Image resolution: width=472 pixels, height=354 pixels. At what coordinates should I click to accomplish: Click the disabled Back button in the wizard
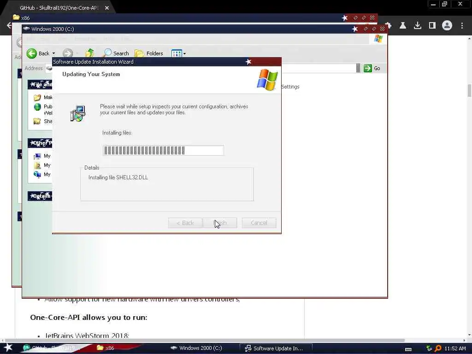tap(185, 223)
